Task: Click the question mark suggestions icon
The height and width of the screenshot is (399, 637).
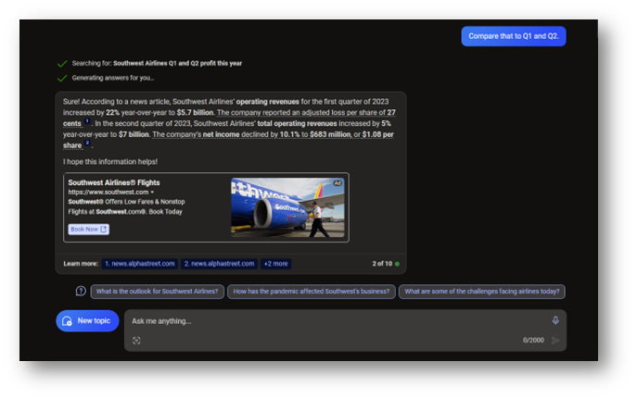Action: click(x=82, y=292)
